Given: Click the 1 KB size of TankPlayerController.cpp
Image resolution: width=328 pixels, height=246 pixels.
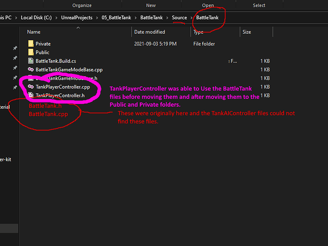Looking at the screenshot, I should click(x=265, y=87).
